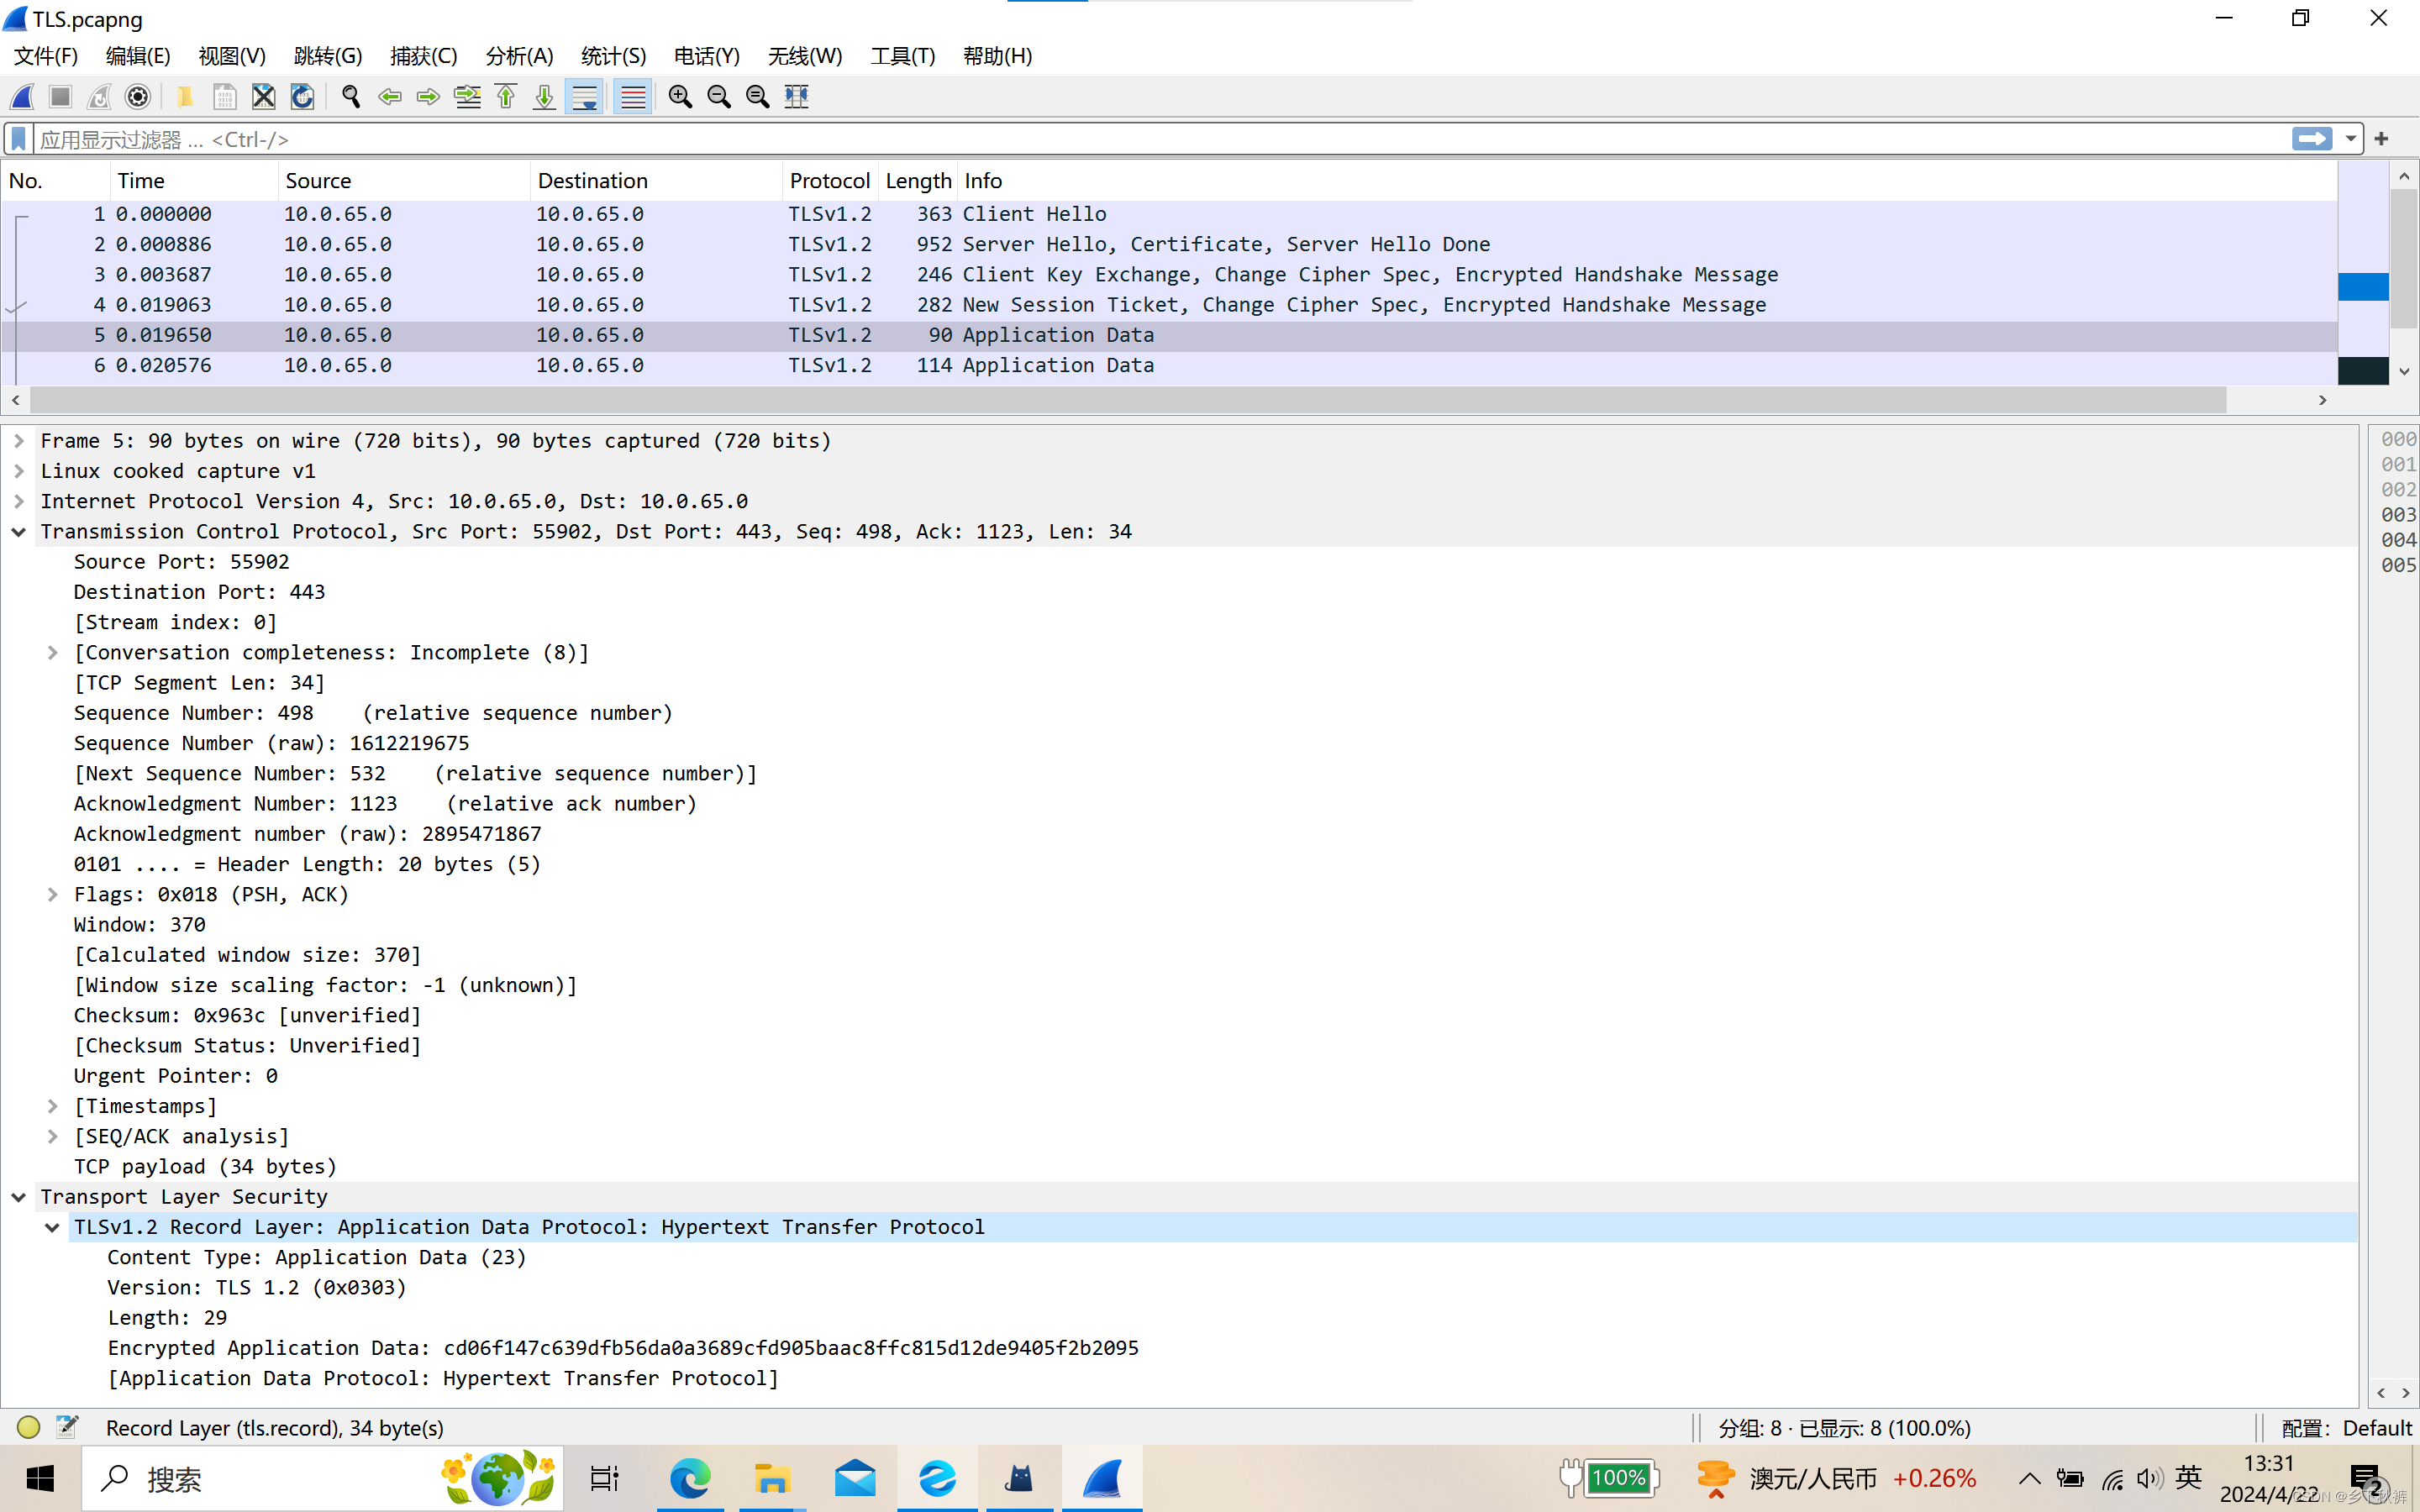This screenshot has height=1512, width=2420.
Task: Click in the display filter input field
Action: [x=1160, y=139]
